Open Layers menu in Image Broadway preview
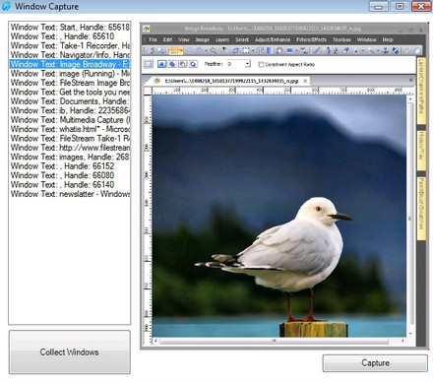433x383 pixels. 222,39
